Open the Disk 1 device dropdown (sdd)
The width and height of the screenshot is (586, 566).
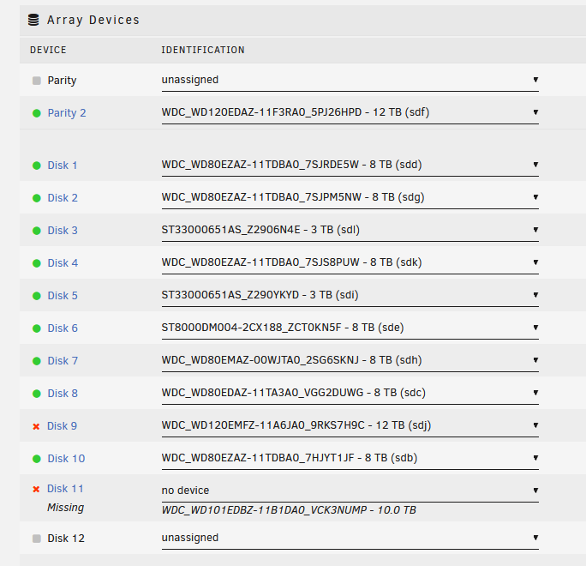350,165
